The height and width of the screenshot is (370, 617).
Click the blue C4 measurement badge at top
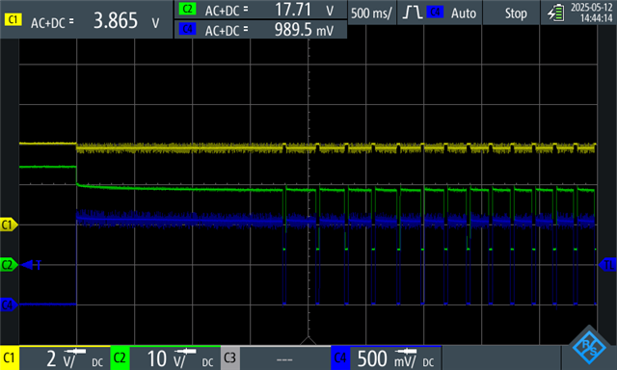[187, 29]
